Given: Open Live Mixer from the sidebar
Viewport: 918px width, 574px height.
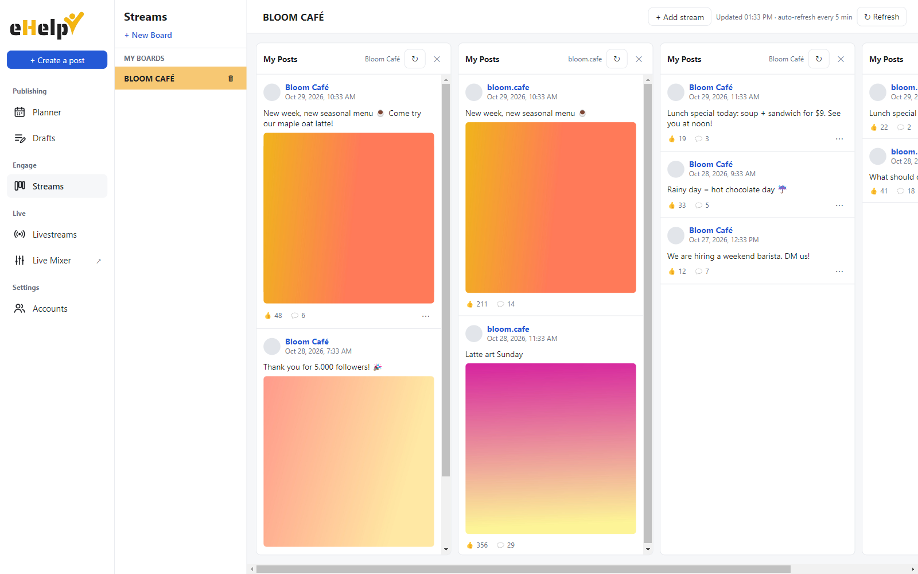Looking at the screenshot, I should [57, 261].
